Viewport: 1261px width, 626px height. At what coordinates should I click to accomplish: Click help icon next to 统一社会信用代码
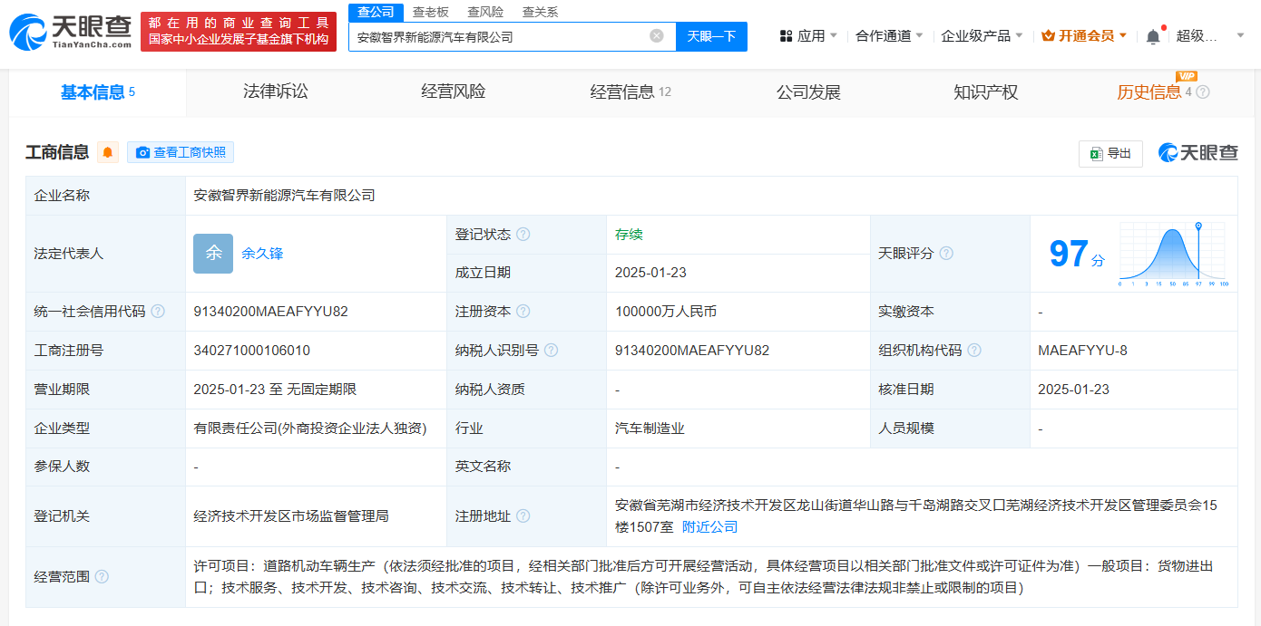pos(158,312)
